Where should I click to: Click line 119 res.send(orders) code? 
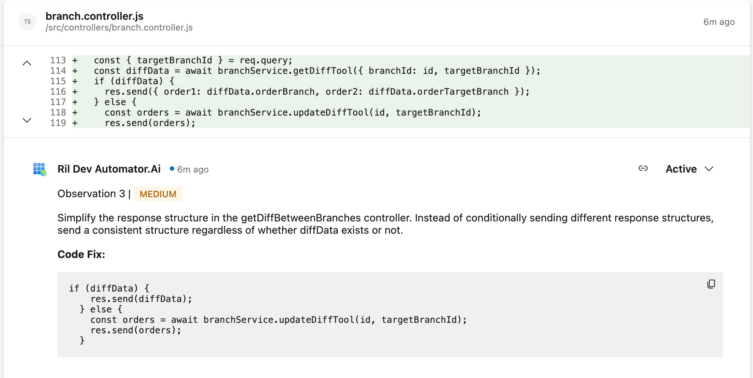150,123
